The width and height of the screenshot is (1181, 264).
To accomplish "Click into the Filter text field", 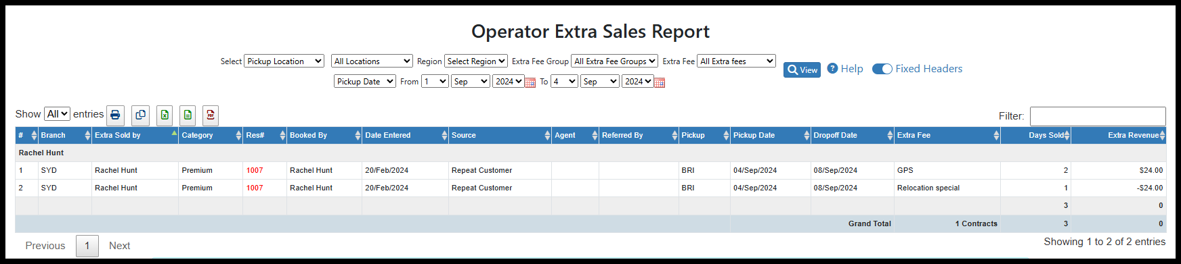I will click(1098, 116).
